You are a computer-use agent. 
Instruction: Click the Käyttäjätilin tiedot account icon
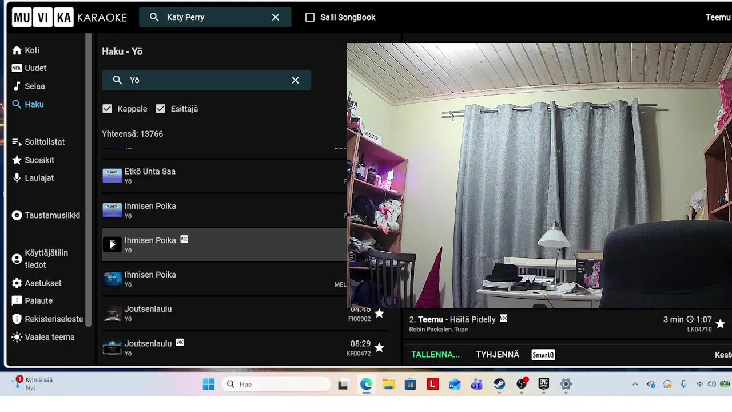[x=17, y=259]
